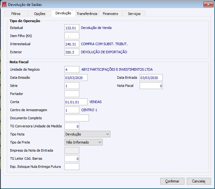Click the 'ABYZ PARTICIPAÇÕES E INVESTIMENTOS LTDA' text
Image resolution: width=215 pixels, height=189 pixels.
pos(117,69)
